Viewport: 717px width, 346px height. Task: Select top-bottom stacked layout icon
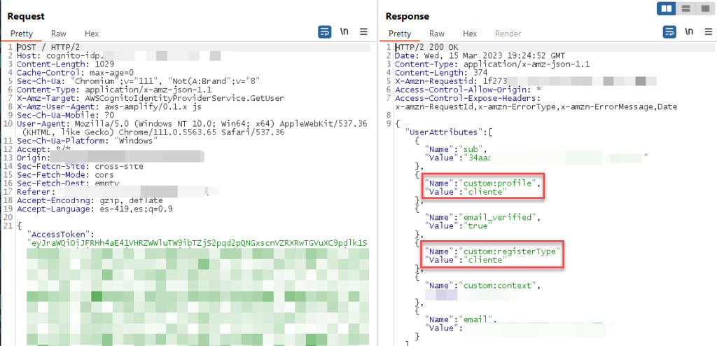(x=686, y=8)
